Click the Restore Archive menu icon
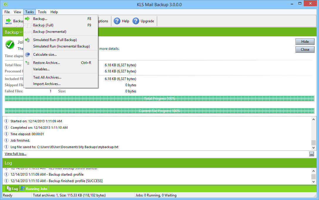Screen dimensions: 319x200 (27, 63)
